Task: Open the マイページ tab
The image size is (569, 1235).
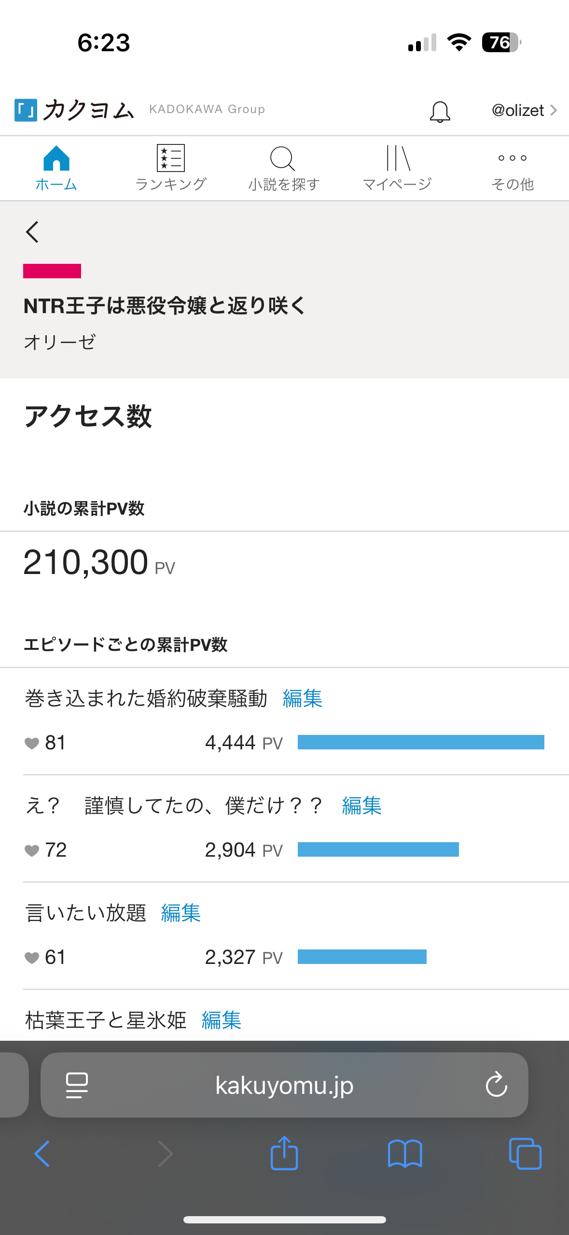Action: pyautogui.click(x=398, y=169)
